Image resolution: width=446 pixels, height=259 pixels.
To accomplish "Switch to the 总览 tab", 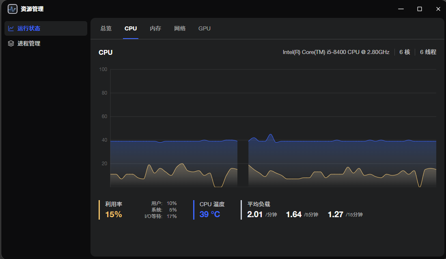I will pyautogui.click(x=106, y=28).
